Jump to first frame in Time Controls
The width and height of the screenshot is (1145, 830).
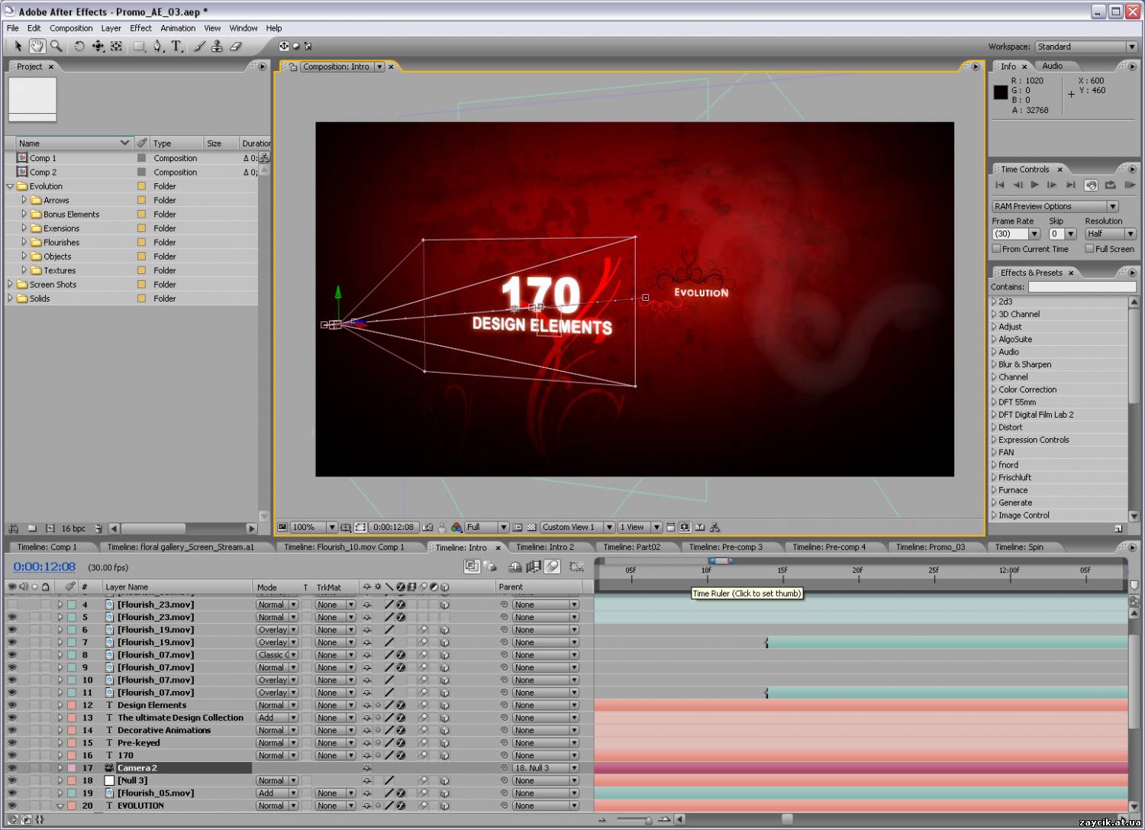pyautogui.click(x=999, y=185)
